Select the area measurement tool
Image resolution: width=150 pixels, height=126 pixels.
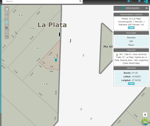7,27
